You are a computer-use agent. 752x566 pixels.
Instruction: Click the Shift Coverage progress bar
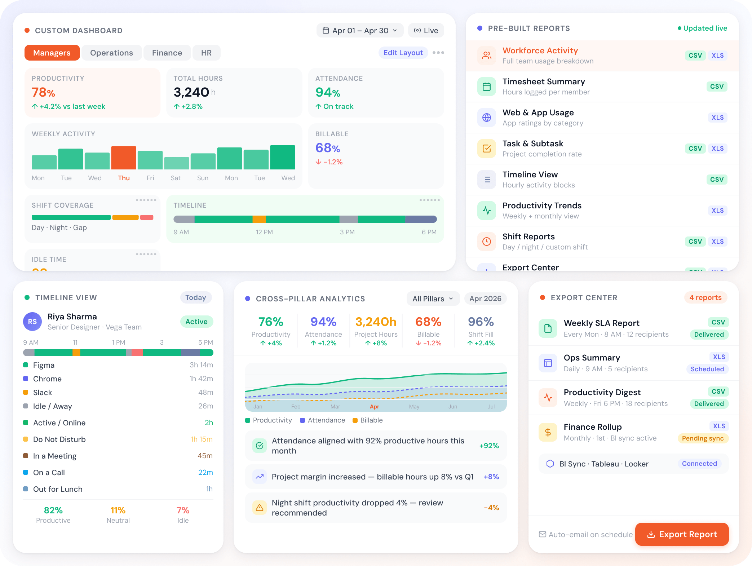pos(93,217)
